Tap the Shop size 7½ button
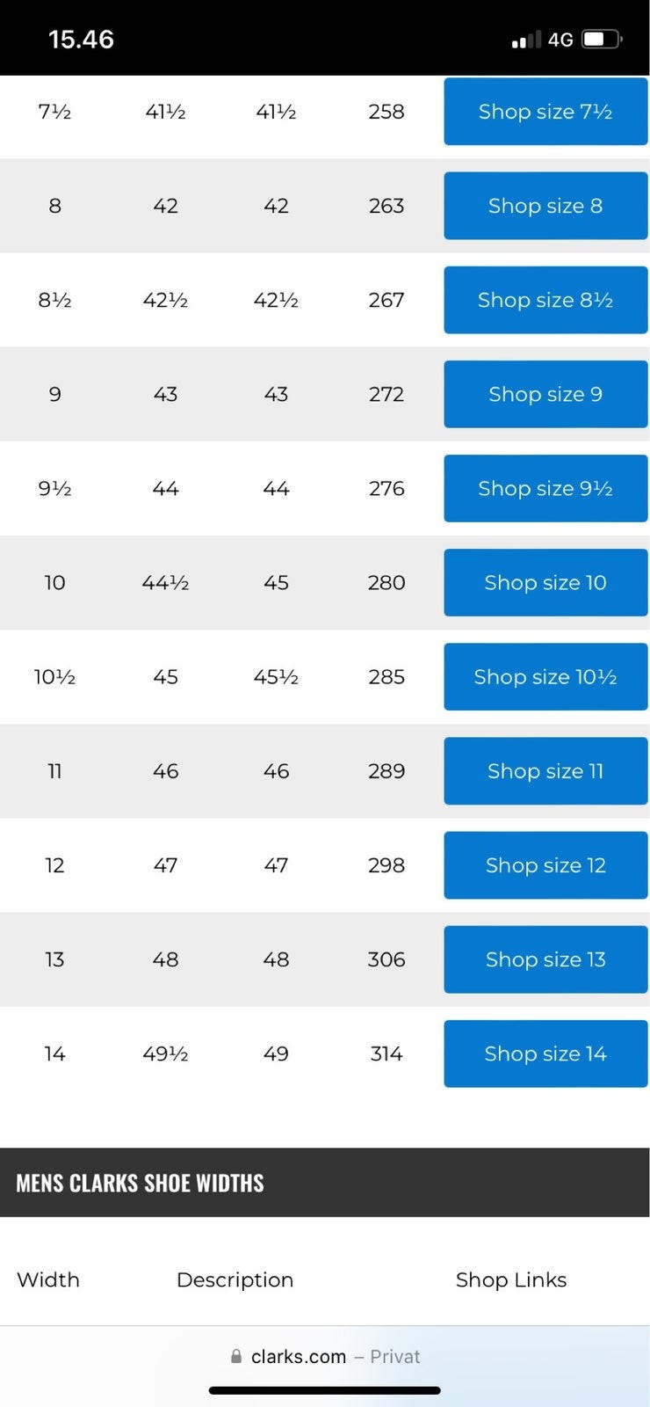This screenshot has height=1407, width=650. pyautogui.click(x=545, y=112)
